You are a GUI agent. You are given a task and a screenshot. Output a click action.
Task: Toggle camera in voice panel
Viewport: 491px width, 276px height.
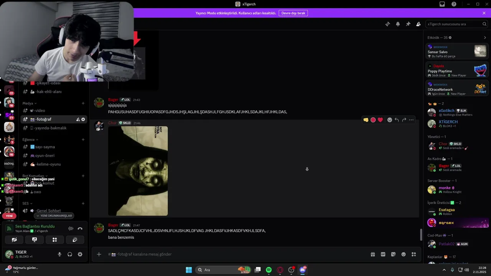pos(14,240)
